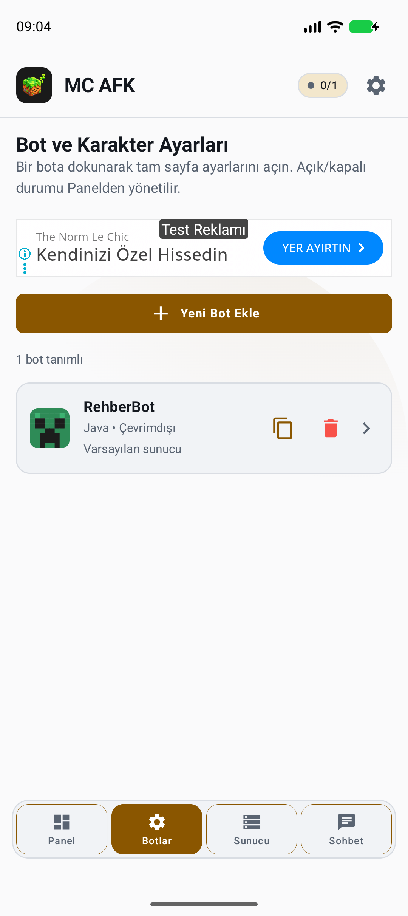Switch to the Panel tab
The height and width of the screenshot is (916, 408).
coord(62,829)
